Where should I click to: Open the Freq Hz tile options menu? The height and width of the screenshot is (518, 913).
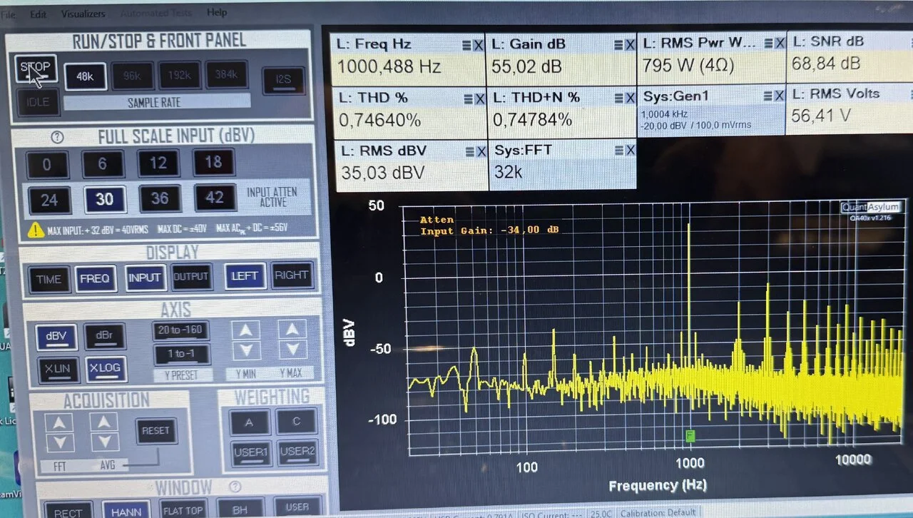click(466, 45)
